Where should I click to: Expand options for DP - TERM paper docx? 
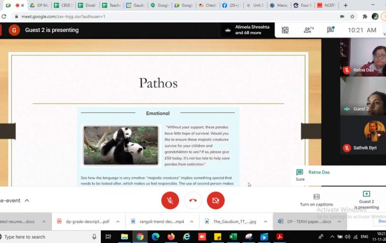click(339, 222)
